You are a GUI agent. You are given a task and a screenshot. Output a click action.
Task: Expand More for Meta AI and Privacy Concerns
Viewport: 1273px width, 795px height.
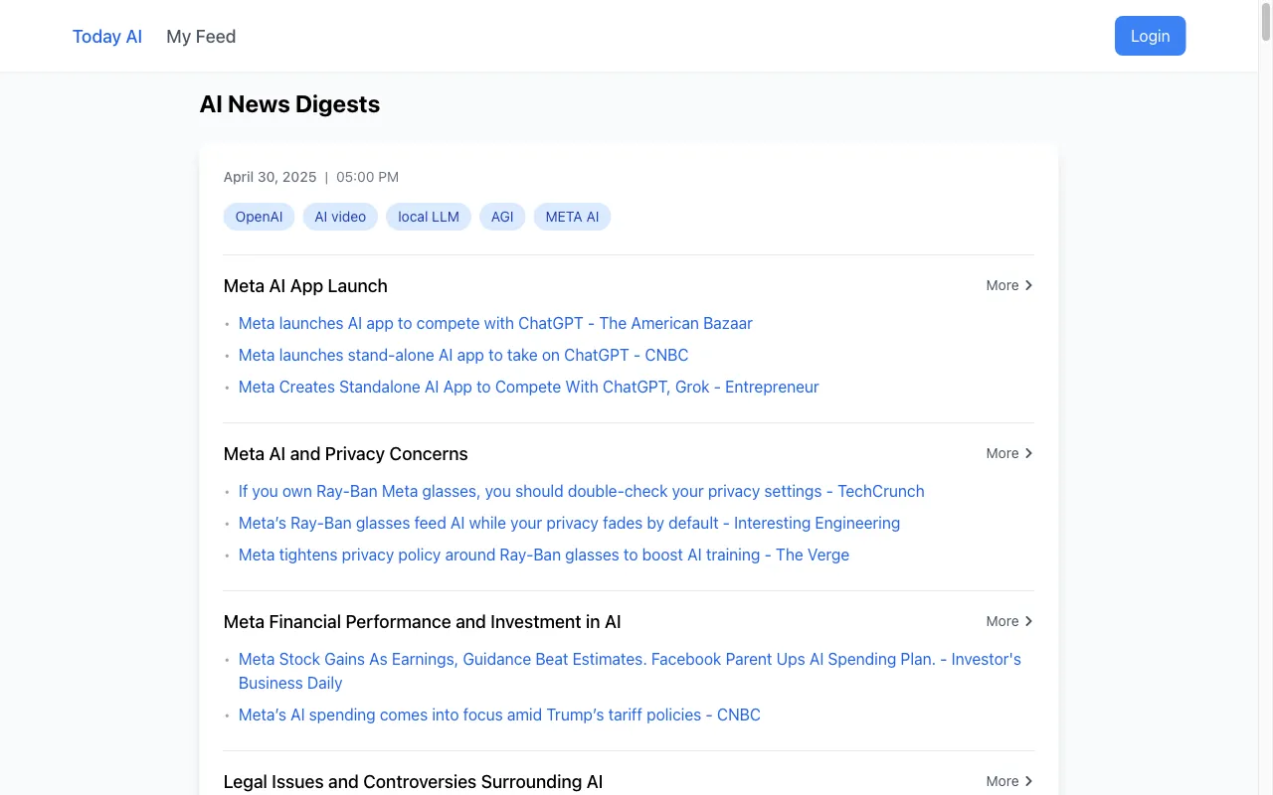click(1009, 453)
